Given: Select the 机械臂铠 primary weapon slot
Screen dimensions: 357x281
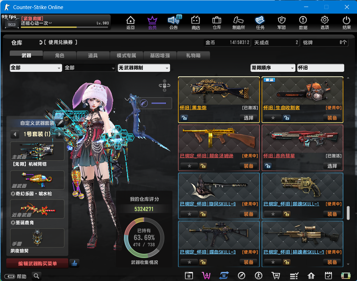Looking at the screenshot, I should pos(37,151).
